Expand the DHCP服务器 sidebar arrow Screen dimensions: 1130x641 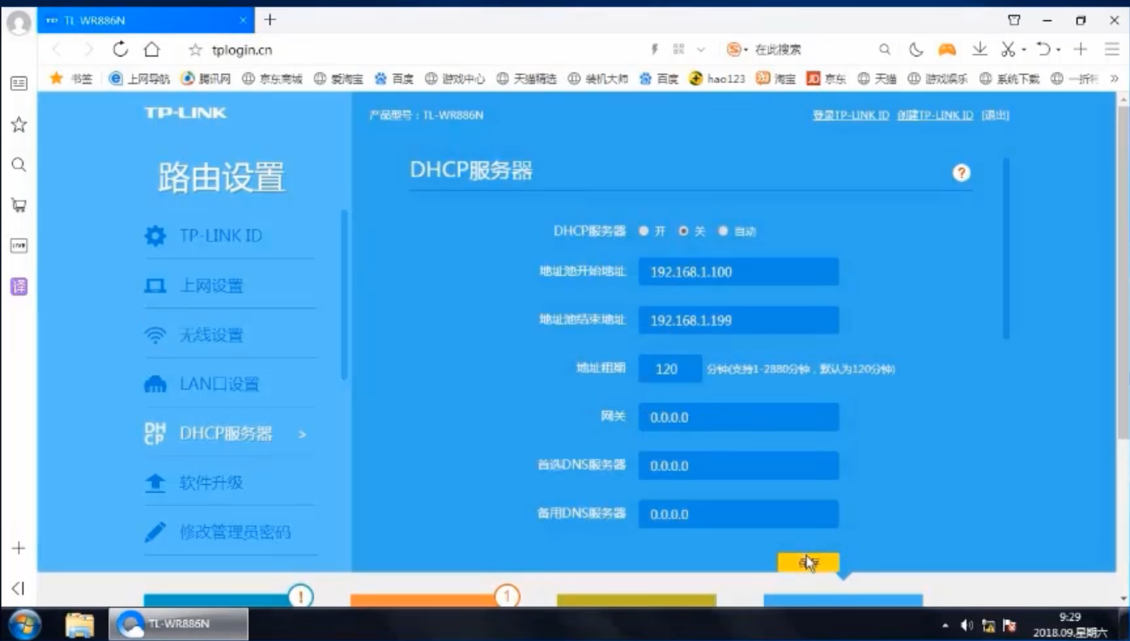click(303, 434)
